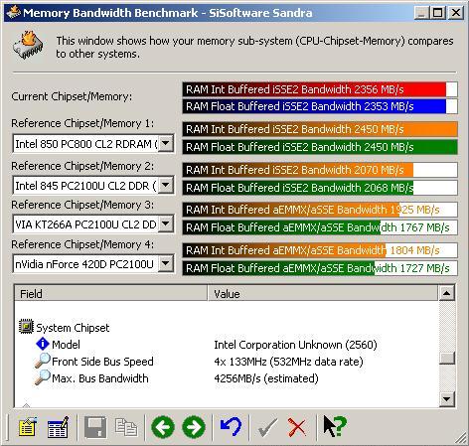Viewport: 469px width, 446px height.
Task: Click the Value column header
Action: (x=323, y=293)
